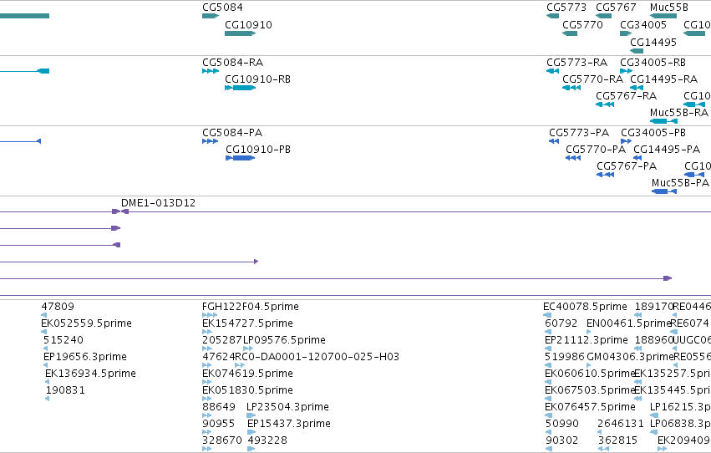Image resolution: width=711 pixels, height=453 pixels.
Task: Click the EN00461.5prime label
Action: [x=628, y=323]
